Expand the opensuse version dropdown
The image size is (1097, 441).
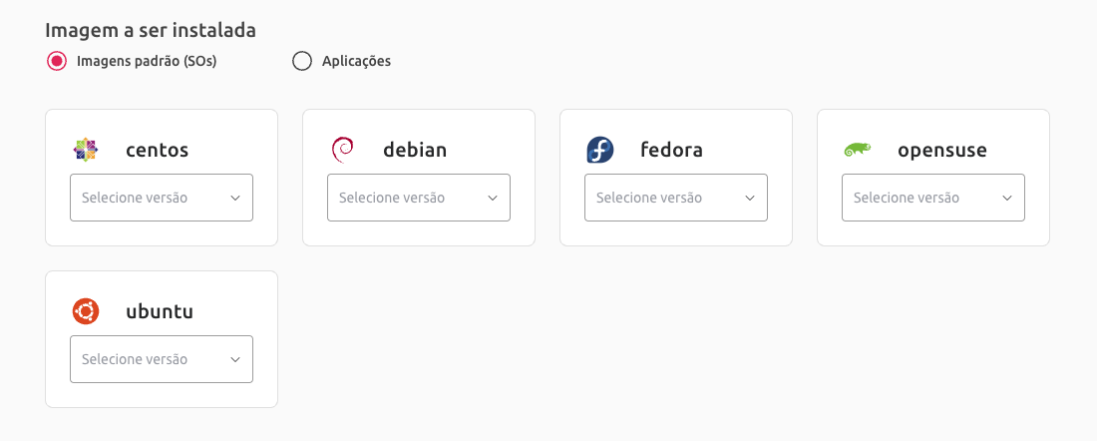tap(933, 198)
